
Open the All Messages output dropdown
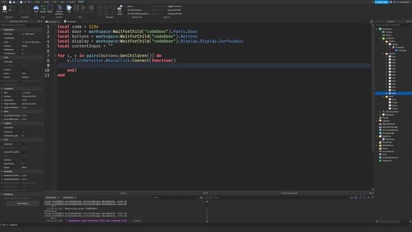tap(52, 198)
